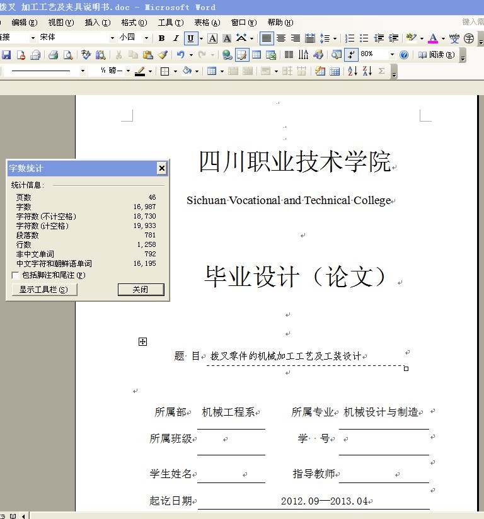Click the Insert Table grid icon
Viewport: 484px width, 519px height.
coord(256,55)
